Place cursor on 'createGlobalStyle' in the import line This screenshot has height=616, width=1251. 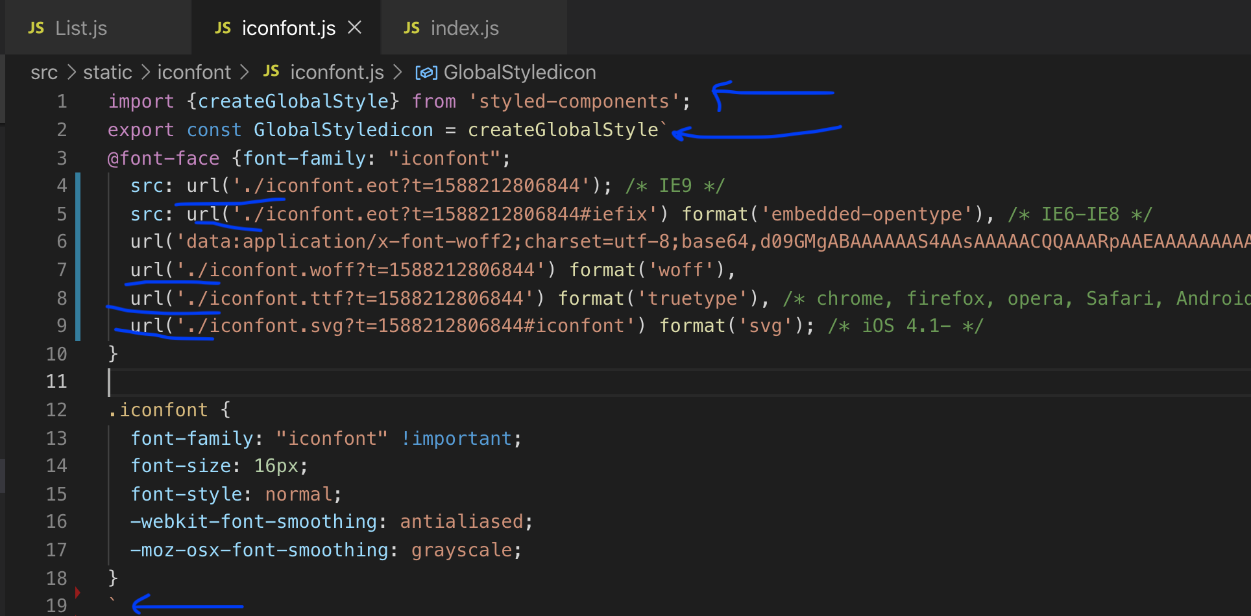pyautogui.click(x=293, y=102)
